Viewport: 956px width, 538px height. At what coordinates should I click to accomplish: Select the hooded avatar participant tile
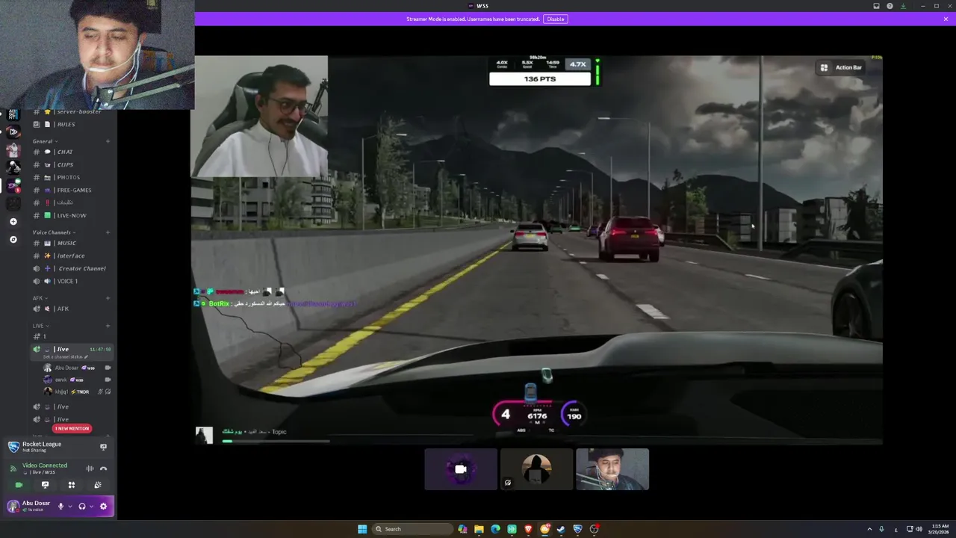click(536, 469)
